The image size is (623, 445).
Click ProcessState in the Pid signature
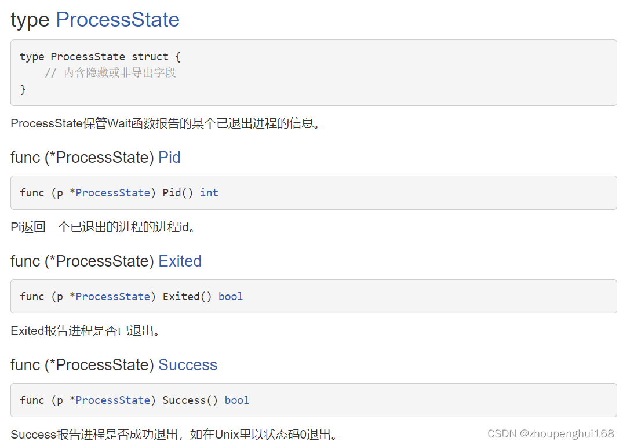(x=113, y=193)
